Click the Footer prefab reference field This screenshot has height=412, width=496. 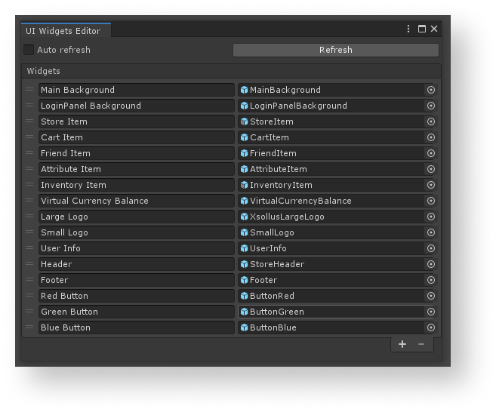331,280
